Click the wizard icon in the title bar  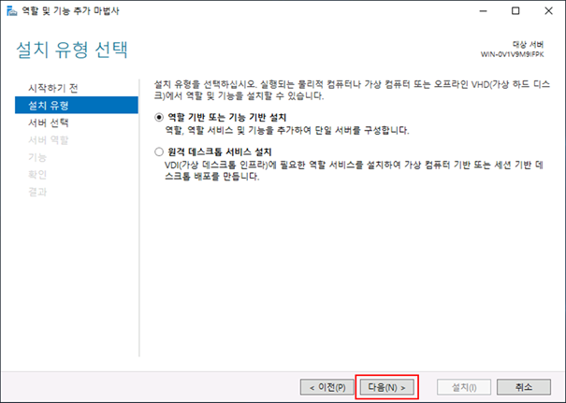pyautogui.click(x=11, y=11)
